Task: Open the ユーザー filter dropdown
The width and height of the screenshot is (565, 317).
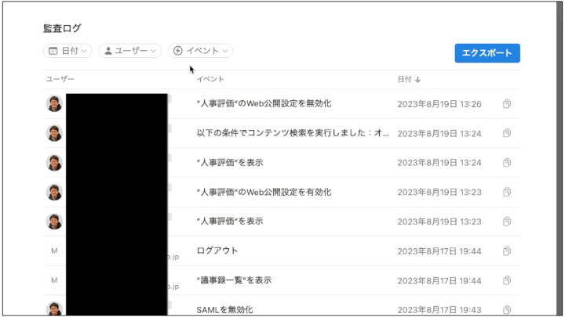Action: 129,51
